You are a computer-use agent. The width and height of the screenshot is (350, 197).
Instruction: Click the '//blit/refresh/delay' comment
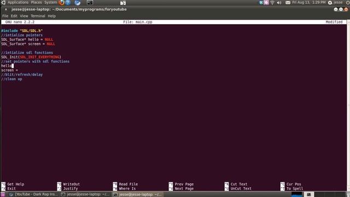tap(22, 74)
